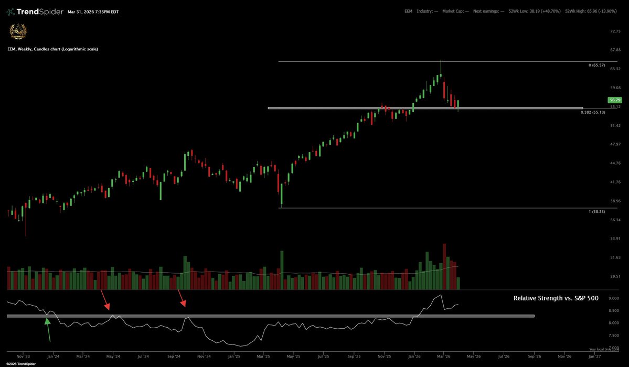Select the '0 (65.57)' Fibonacci label
Screen dimensions: 629x367
tap(597, 65)
